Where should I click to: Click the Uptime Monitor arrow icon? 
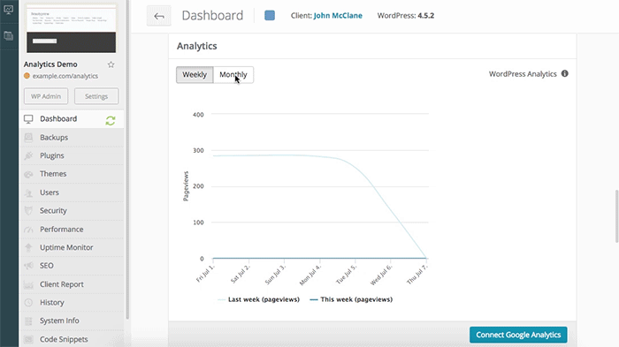point(28,247)
